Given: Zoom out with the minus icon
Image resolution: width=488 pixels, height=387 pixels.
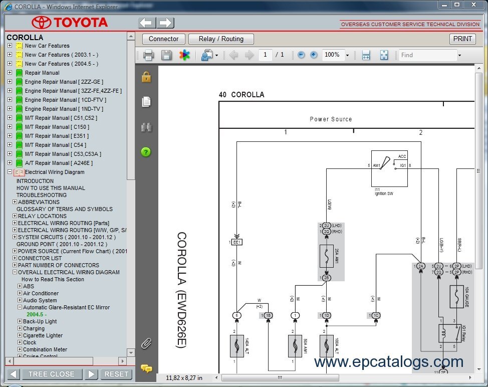Looking at the screenshot, I should click(x=301, y=55).
